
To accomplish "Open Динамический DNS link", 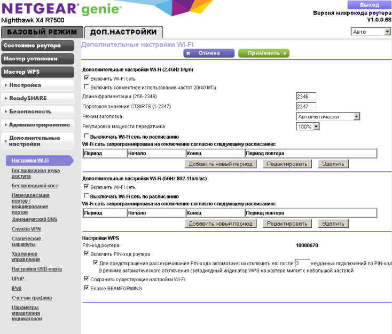I will click(x=34, y=219).
